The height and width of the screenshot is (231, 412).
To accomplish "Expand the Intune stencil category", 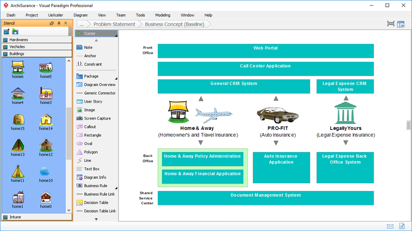I will (x=37, y=217).
